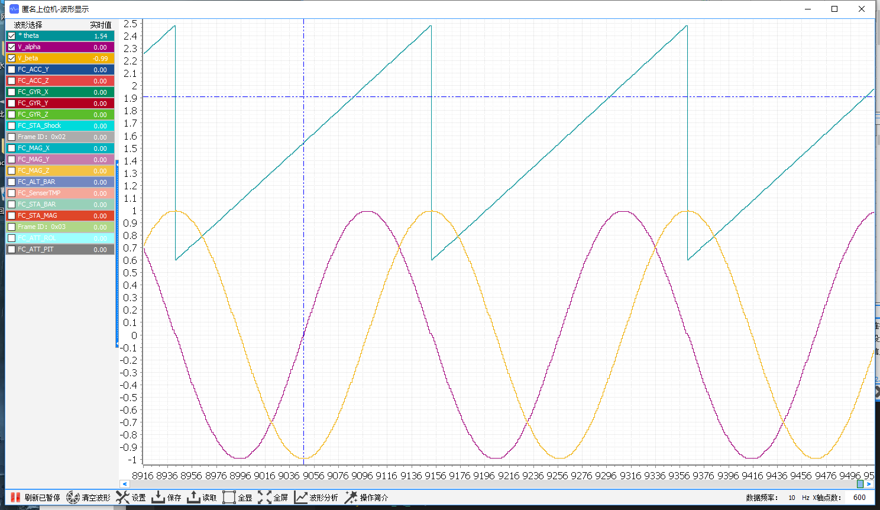
Task: Click the blue panel splitter handle
Action: [117, 253]
